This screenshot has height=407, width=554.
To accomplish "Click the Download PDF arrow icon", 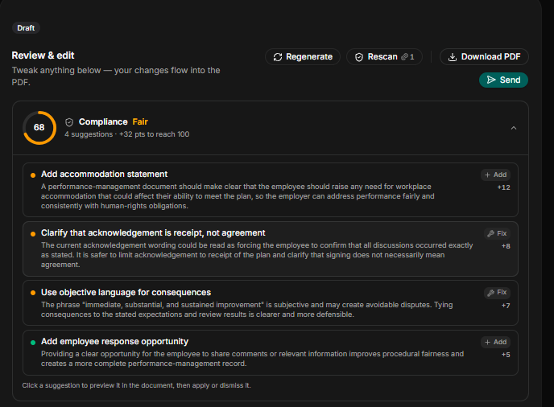I will tap(453, 57).
